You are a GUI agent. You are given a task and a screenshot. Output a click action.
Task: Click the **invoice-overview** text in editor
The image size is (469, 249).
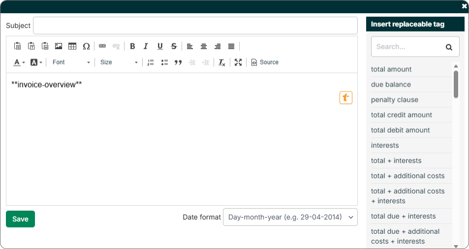(x=47, y=85)
